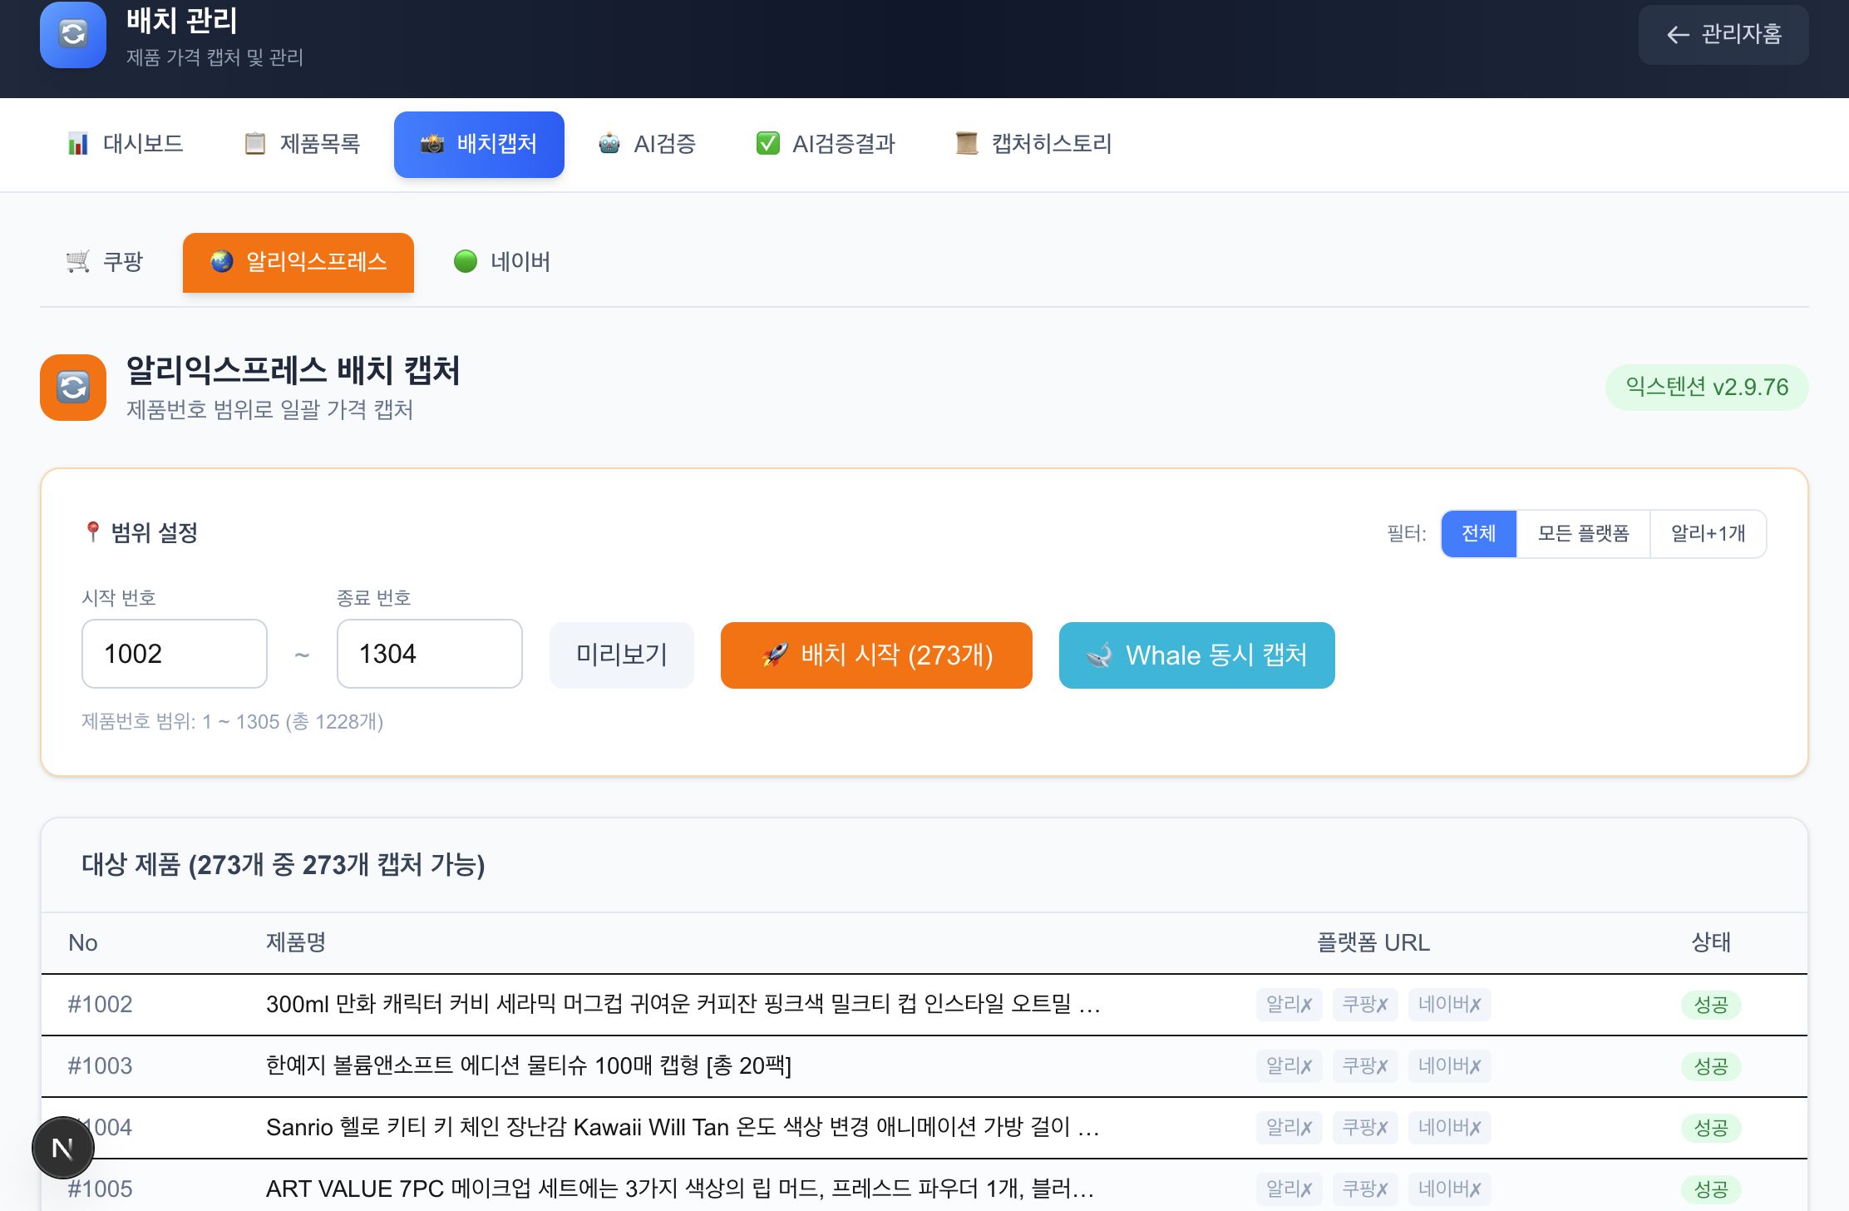1849x1211 pixels.
Task: Open the 네이버✗ badge on row #1003
Action: pos(1449,1065)
